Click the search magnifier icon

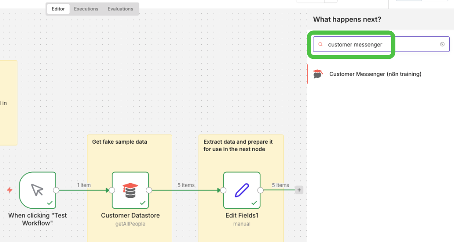(320, 44)
